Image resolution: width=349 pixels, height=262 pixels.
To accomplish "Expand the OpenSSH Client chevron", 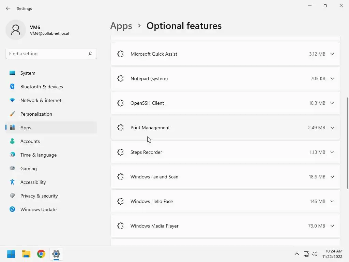I will [x=332, y=103].
